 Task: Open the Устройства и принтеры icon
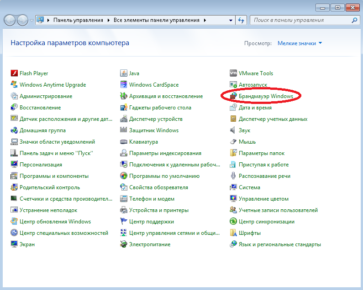tap(124, 210)
